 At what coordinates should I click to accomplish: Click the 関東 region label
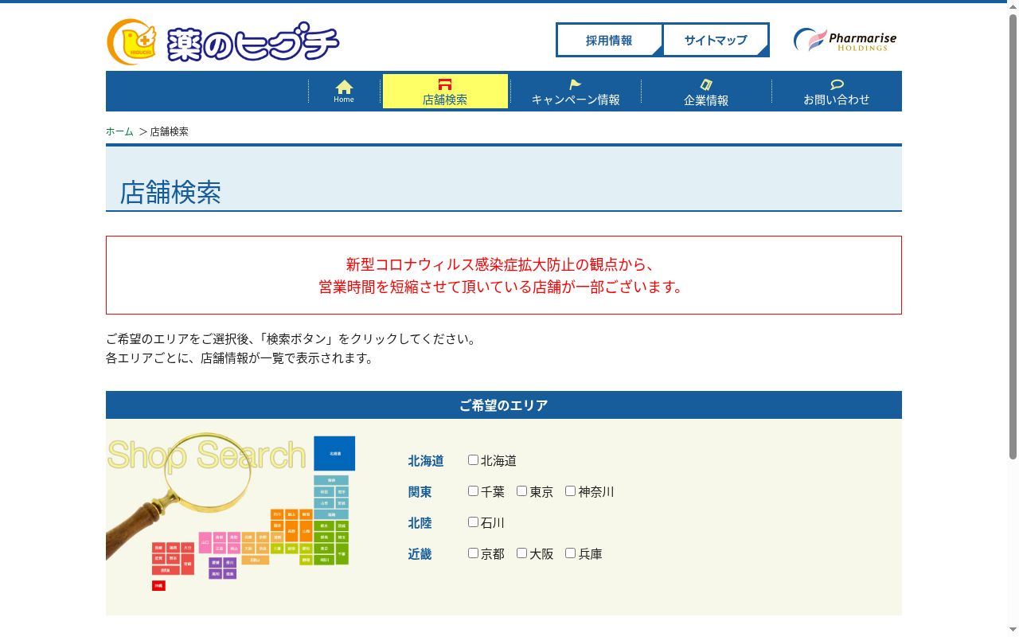coord(420,492)
